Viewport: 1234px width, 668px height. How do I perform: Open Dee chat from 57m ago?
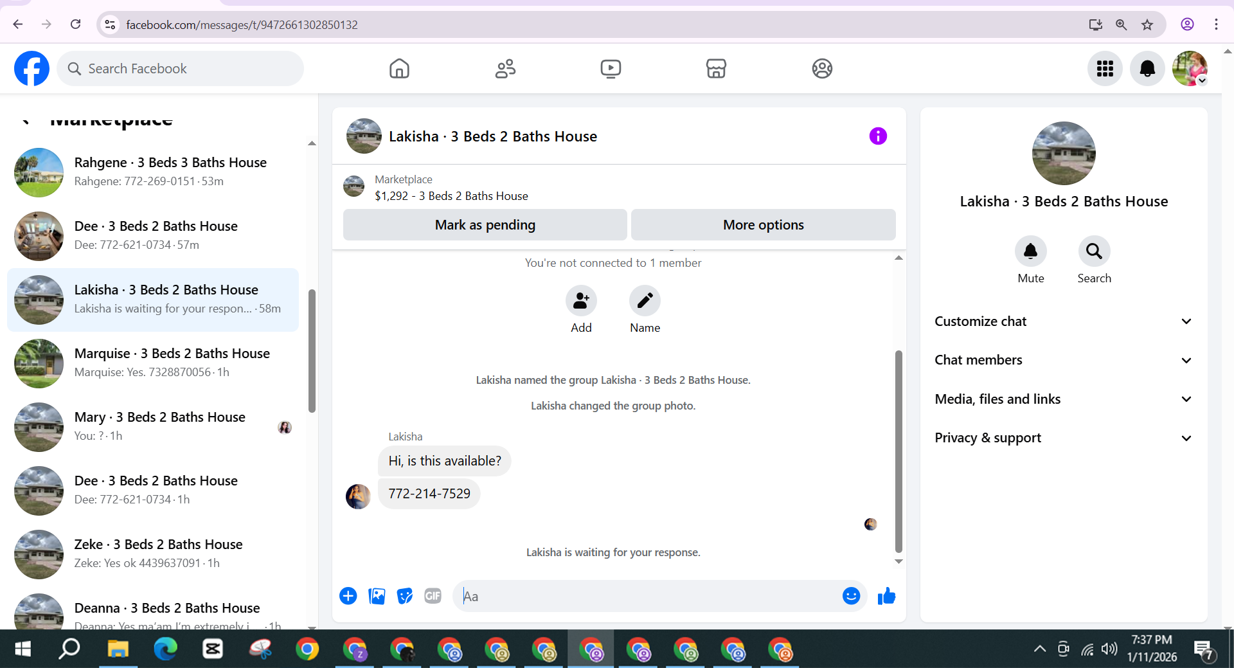pos(153,236)
